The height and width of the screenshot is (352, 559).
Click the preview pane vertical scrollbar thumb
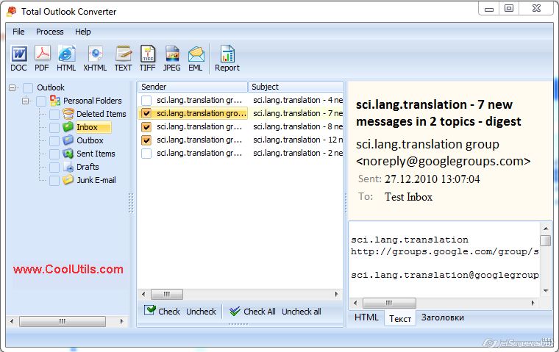click(546, 240)
